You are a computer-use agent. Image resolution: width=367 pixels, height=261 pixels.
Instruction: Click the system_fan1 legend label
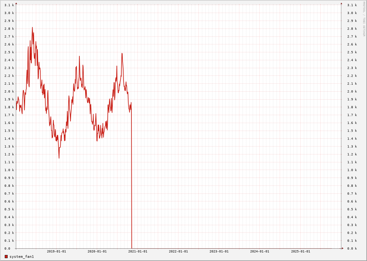pos(22,257)
